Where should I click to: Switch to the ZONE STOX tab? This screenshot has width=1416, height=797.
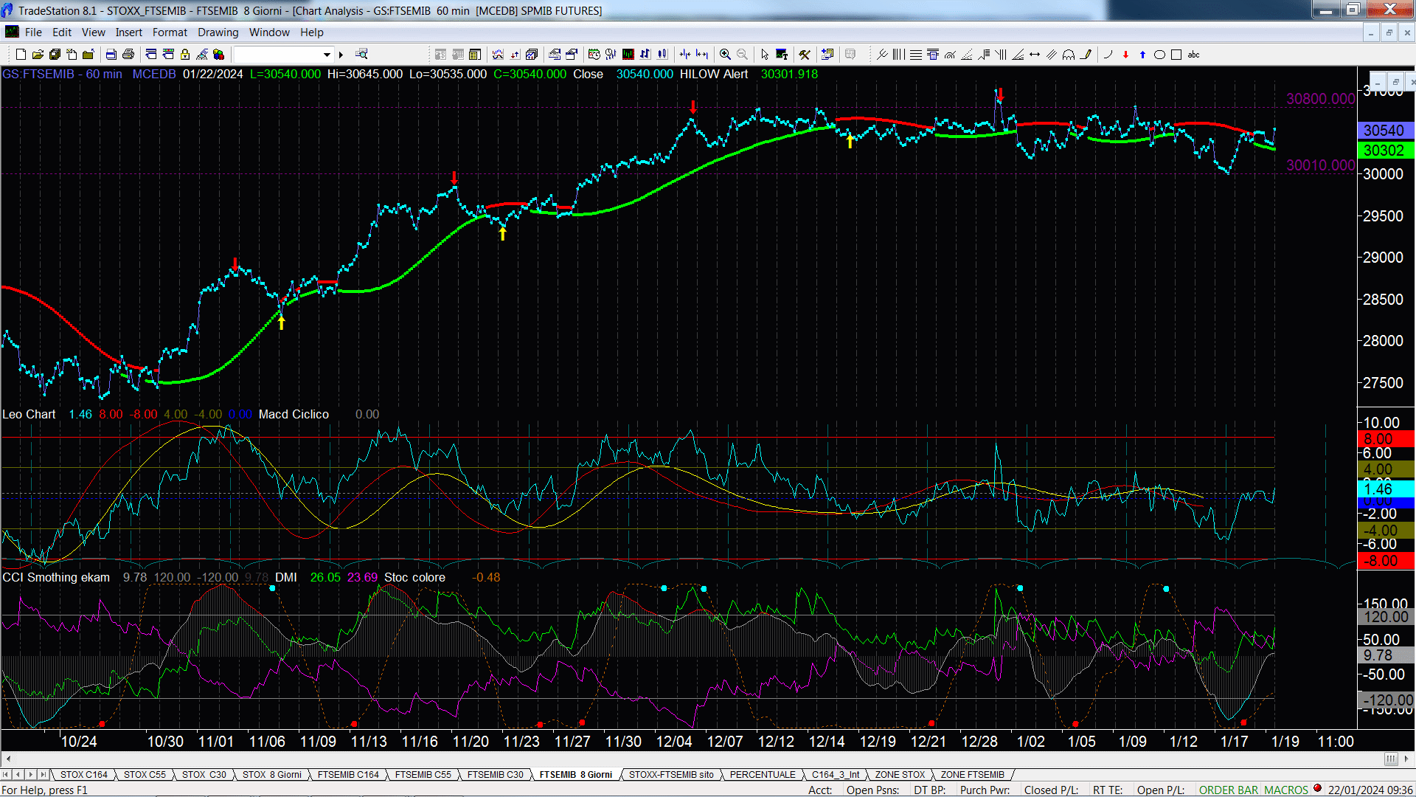(x=900, y=775)
